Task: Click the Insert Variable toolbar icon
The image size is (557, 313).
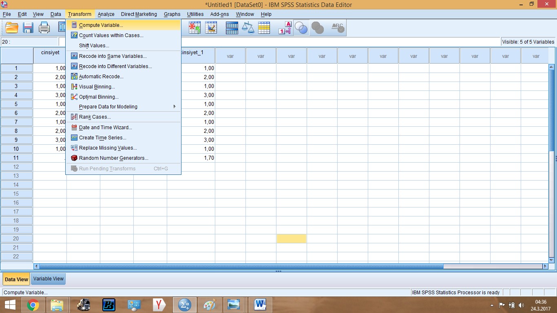Action: [x=211, y=28]
